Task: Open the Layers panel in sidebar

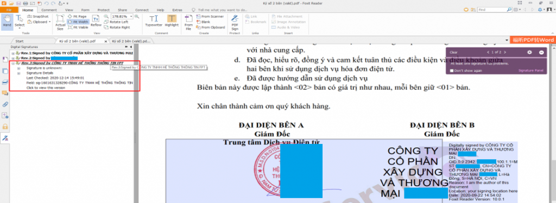Action: tap(5, 82)
